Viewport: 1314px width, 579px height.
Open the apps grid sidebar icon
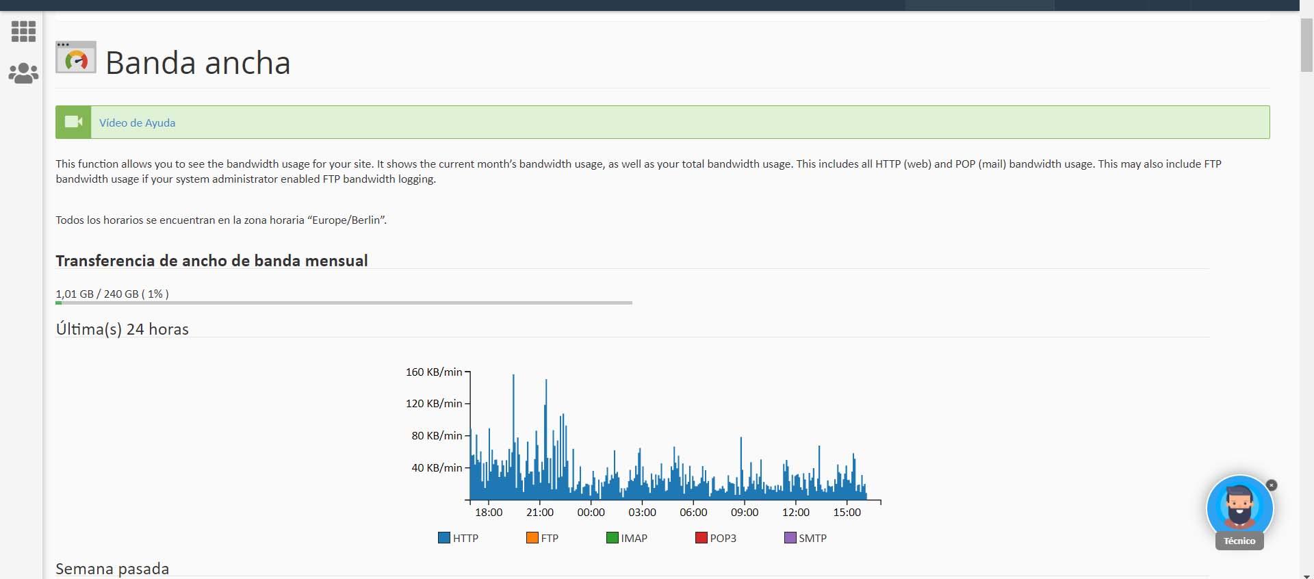coord(23,31)
